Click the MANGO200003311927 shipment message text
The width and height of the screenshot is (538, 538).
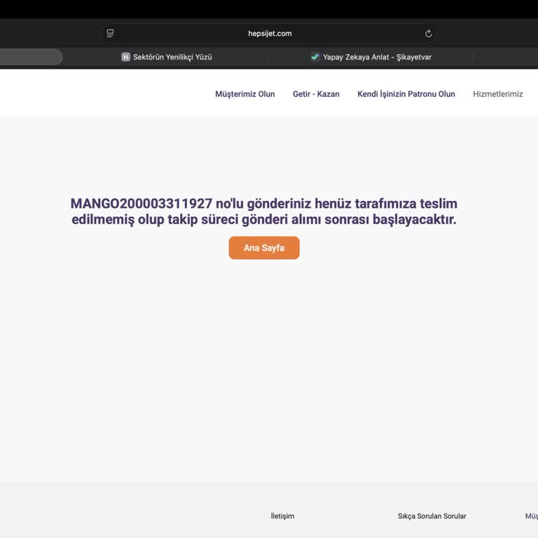[x=264, y=212]
